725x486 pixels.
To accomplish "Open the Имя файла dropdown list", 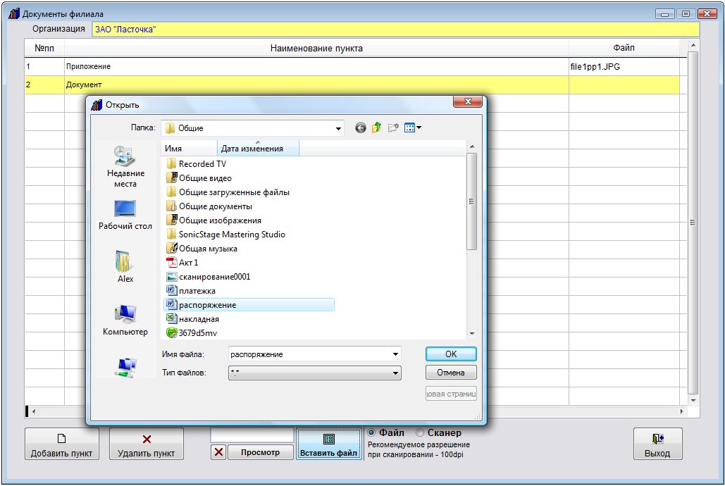I will tap(395, 354).
